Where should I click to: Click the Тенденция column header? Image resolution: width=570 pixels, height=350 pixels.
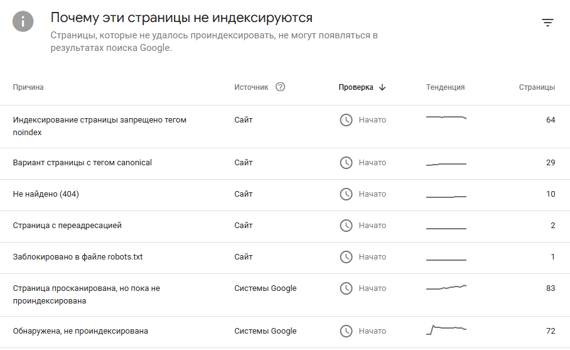(x=445, y=87)
